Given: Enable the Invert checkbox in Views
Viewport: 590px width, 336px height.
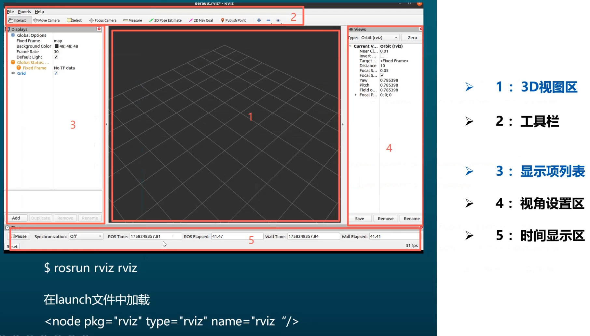Looking at the screenshot, I should tap(382, 56).
